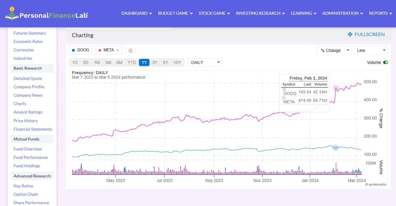396x206 pixels.
Task: Click the 'Frequency: DAILY' chart label
Action: coord(90,73)
